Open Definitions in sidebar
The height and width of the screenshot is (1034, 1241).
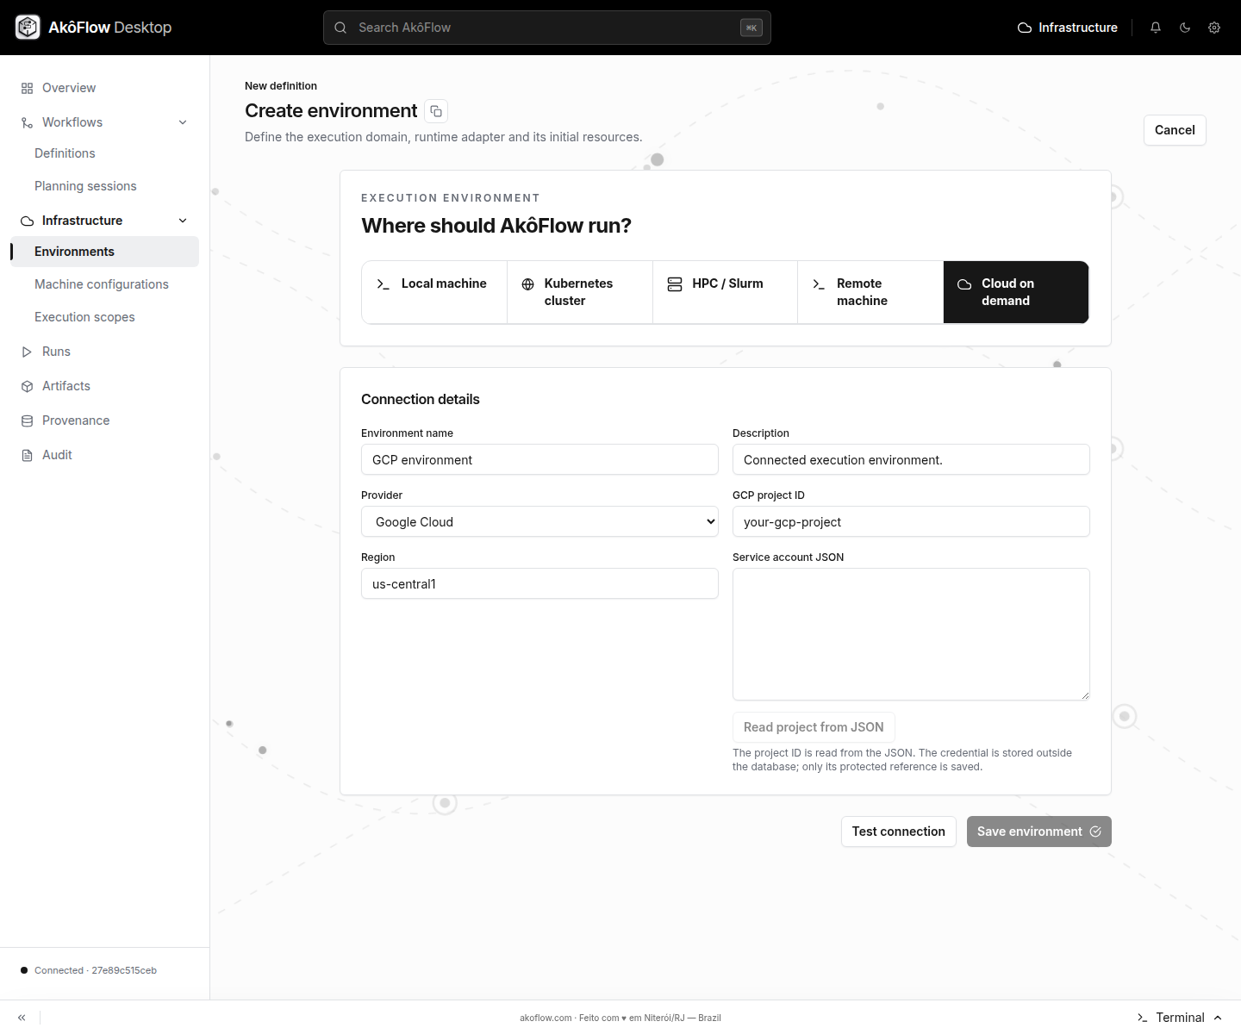(65, 153)
